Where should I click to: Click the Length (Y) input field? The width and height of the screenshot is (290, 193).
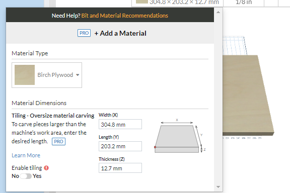tap(120, 146)
